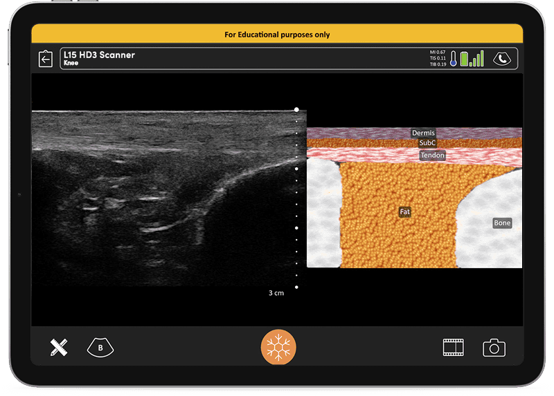Check the scanner battery indicator
Screen dimensions: 554x396
465,59
